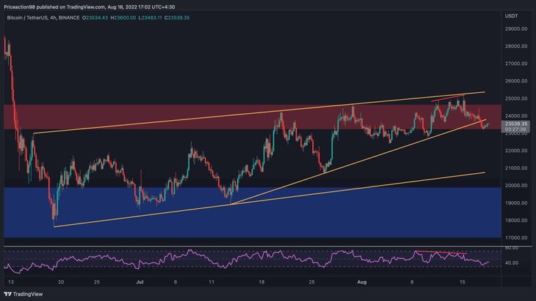Click the 17000.00 price axis label
The image size is (536, 301).
point(516,238)
